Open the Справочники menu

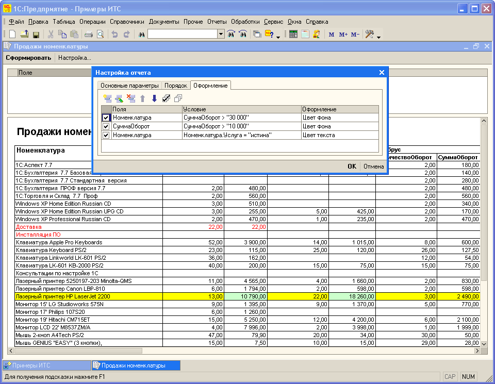coord(127,22)
